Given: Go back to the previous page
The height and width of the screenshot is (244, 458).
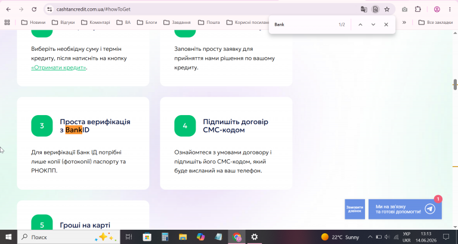Looking at the screenshot, I should (8, 10).
